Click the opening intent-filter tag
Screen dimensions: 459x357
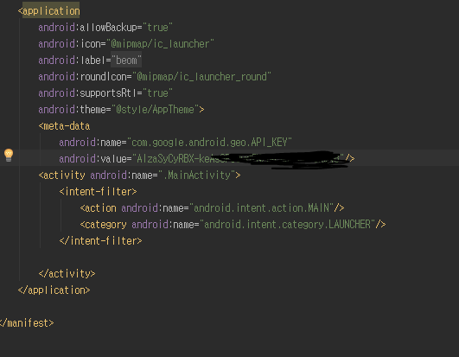[x=98, y=192]
